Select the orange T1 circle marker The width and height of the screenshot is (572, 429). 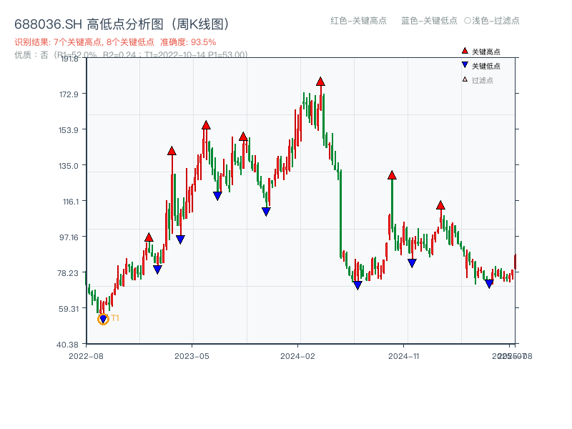[102, 319]
